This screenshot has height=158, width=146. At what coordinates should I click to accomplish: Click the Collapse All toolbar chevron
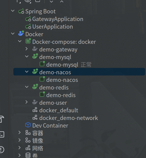(62, 2)
